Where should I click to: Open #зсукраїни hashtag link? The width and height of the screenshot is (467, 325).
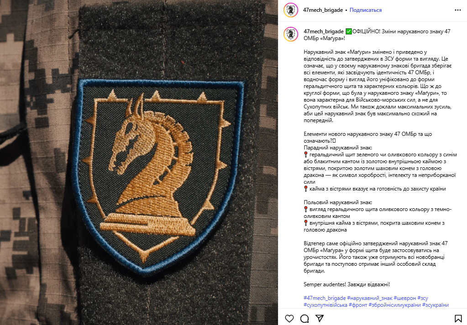[436, 305]
